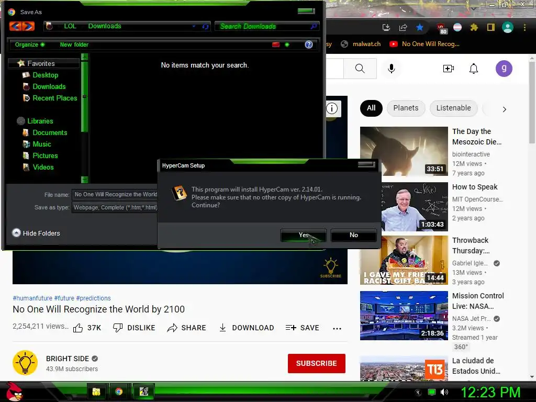Image resolution: width=536 pixels, height=402 pixels.
Task: Open Documents library
Action: [x=50, y=132]
